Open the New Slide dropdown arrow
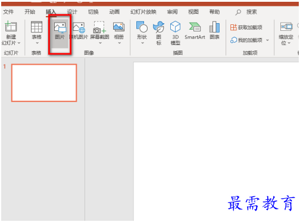Viewport: 300px width, 222px height. [x=19, y=43]
